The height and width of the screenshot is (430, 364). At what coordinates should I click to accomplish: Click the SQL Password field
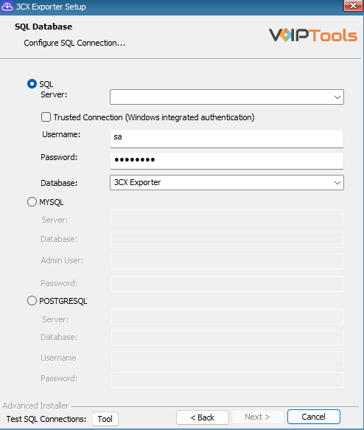pyautogui.click(x=227, y=161)
